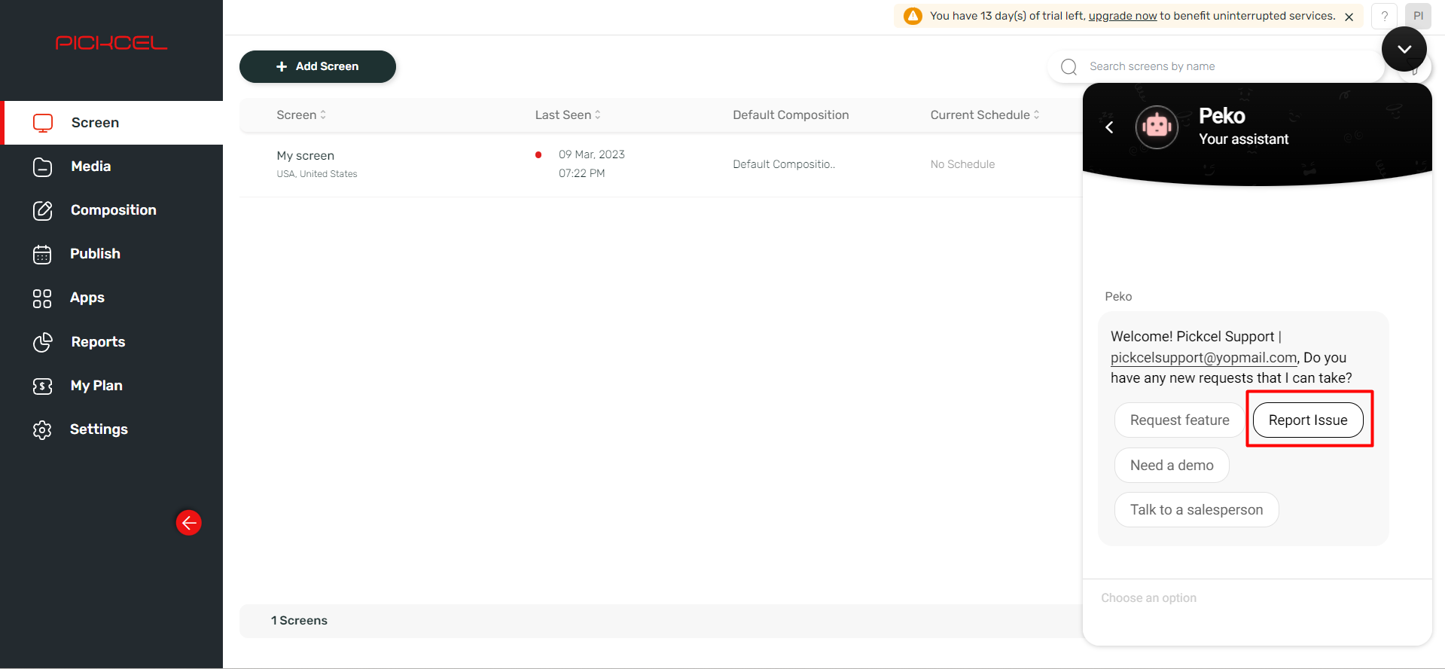Click the red offline status dot

point(538,155)
